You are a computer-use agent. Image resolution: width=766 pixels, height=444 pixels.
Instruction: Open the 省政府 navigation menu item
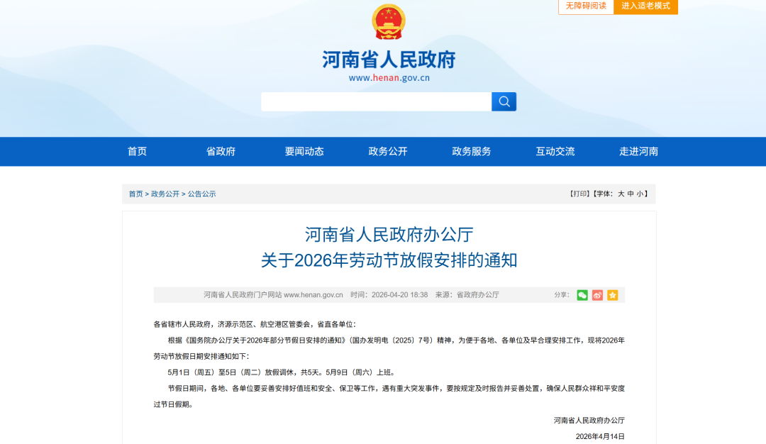pos(221,151)
